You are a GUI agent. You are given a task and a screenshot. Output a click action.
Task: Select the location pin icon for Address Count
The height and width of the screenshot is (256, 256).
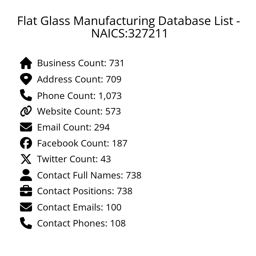tap(26, 79)
